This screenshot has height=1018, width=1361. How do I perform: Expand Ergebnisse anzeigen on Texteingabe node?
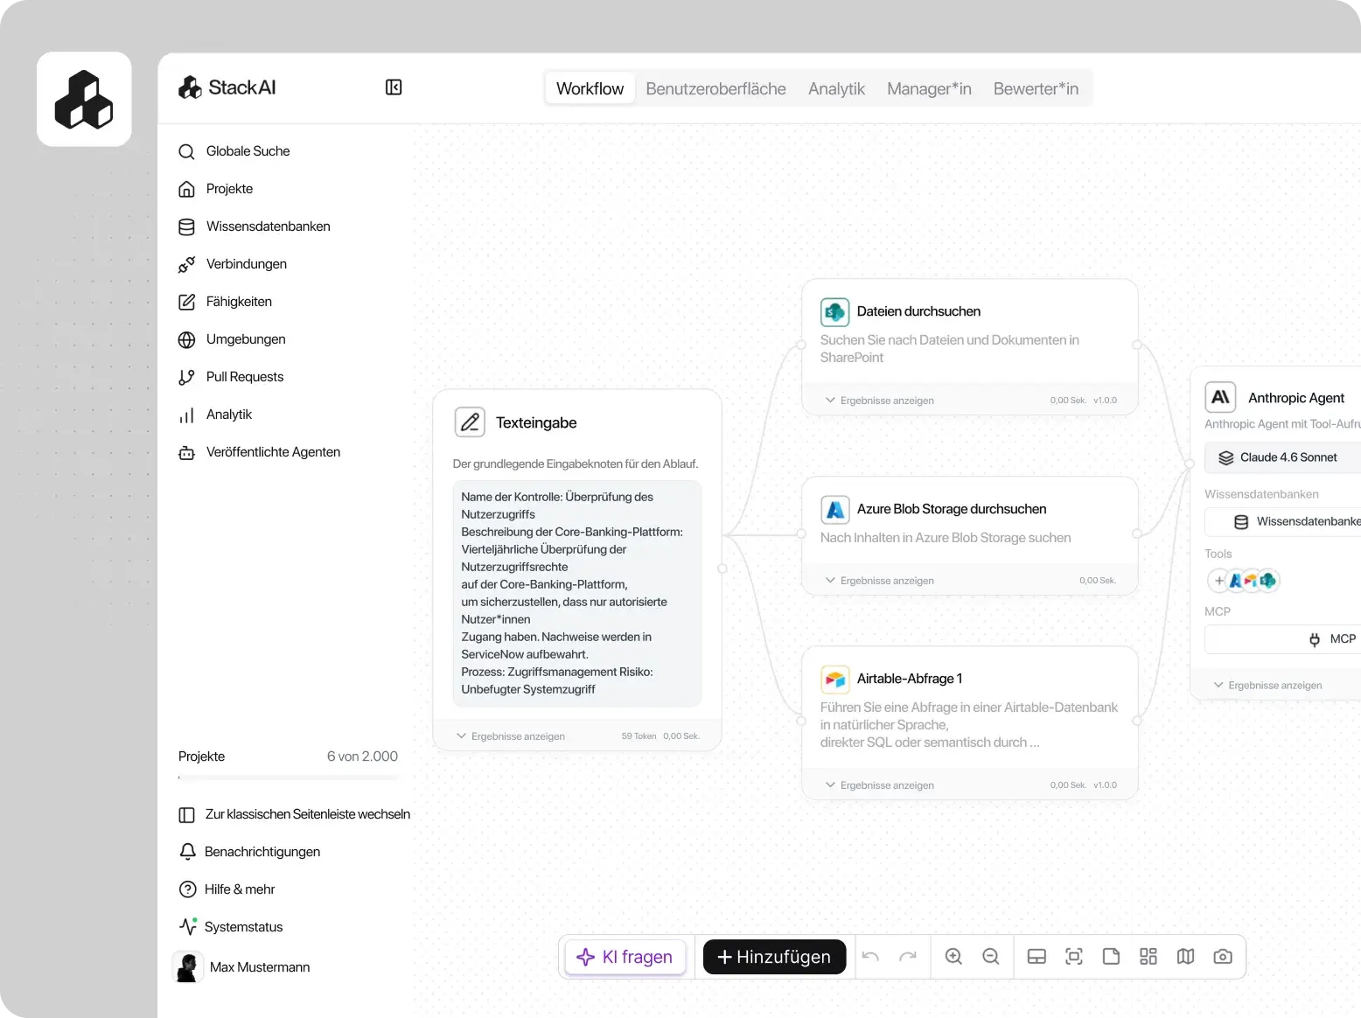(511, 736)
